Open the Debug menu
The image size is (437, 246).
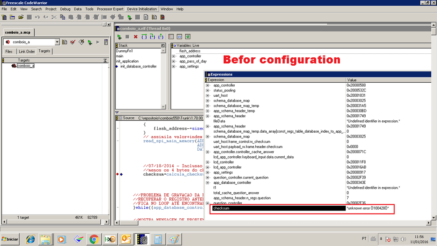(65, 9)
